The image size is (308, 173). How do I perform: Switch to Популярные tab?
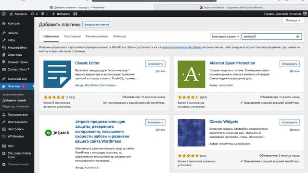[x=72, y=37]
